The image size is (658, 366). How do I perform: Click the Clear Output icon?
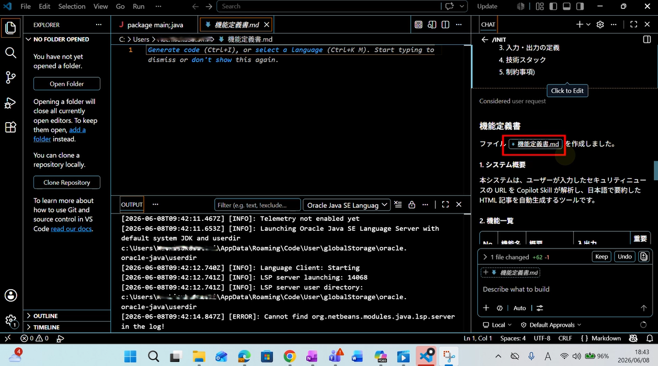pyautogui.click(x=398, y=205)
